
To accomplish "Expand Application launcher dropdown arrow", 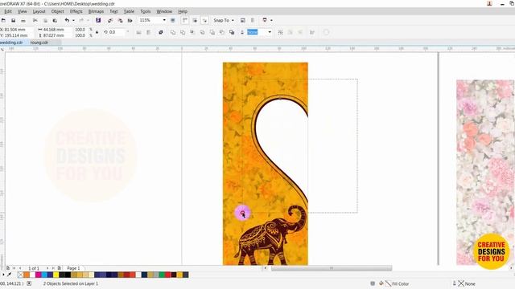I will tap(271, 20).
